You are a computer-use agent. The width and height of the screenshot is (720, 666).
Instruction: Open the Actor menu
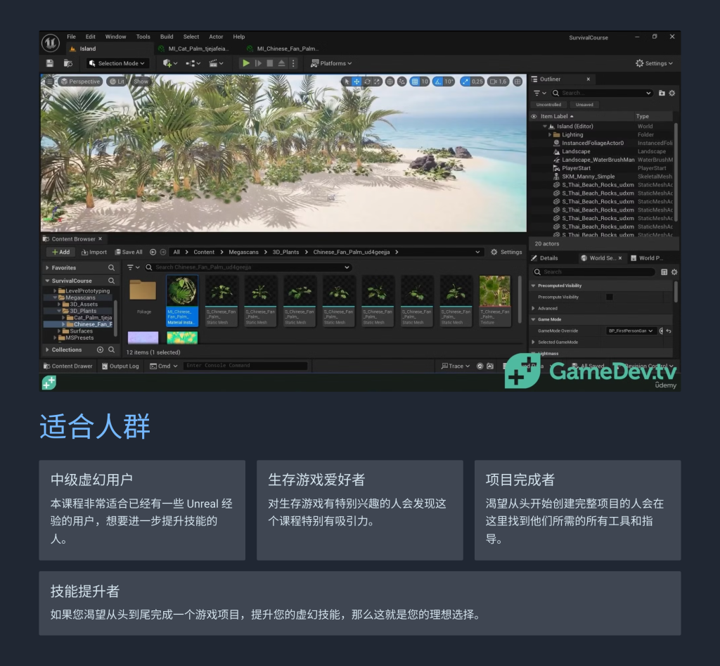(x=216, y=37)
